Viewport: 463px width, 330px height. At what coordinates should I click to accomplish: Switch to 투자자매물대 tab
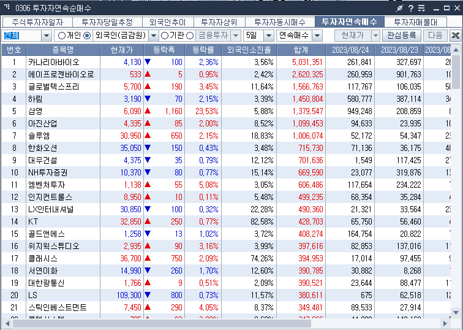pyautogui.click(x=415, y=22)
